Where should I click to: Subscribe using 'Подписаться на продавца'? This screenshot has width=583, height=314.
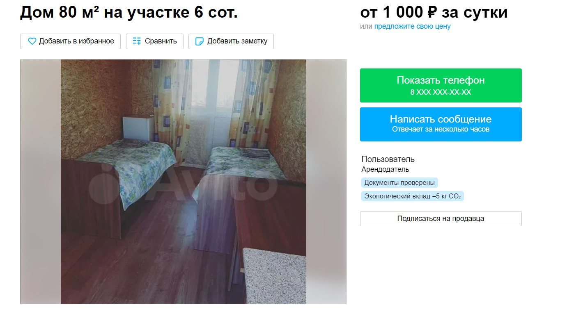[x=441, y=218]
